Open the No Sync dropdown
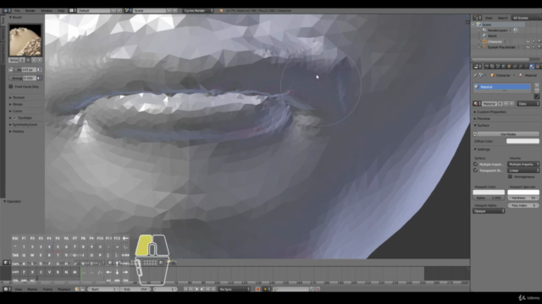The height and width of the screenshot is (304, 542). (235, 289)
